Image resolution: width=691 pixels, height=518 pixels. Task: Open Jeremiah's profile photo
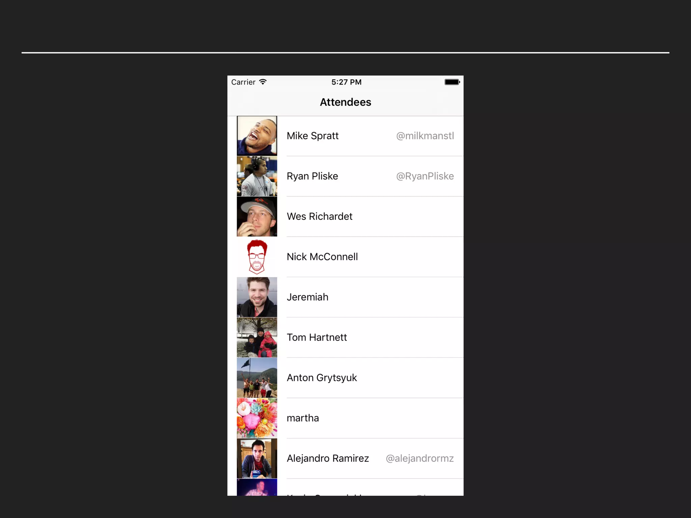257,297
